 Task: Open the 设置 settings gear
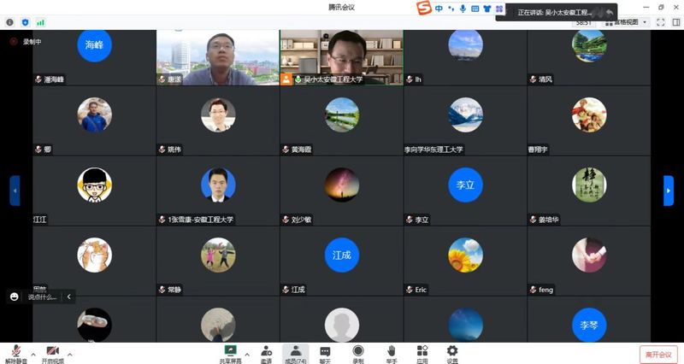coord(451,352)
